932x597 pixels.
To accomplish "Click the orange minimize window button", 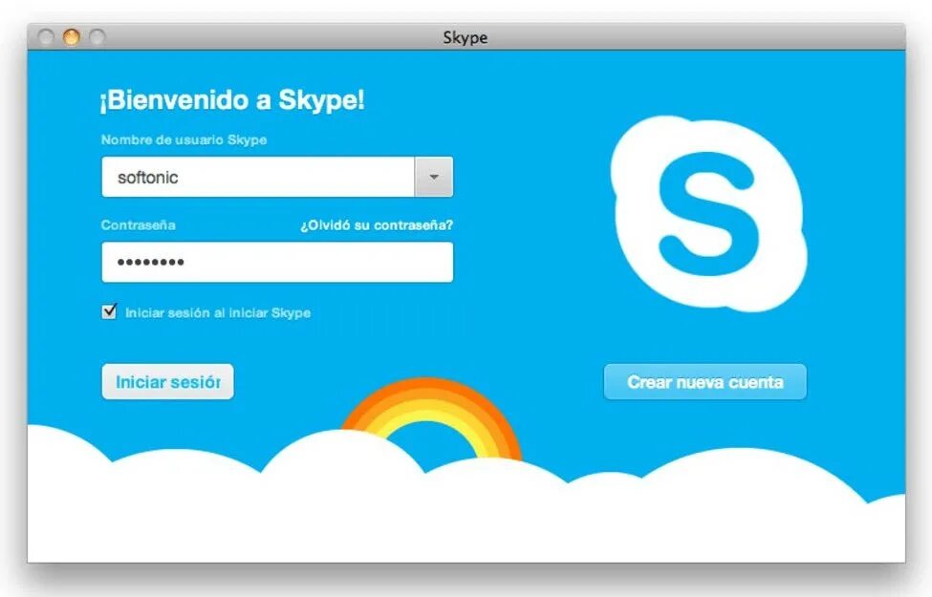I will point(72,37).
